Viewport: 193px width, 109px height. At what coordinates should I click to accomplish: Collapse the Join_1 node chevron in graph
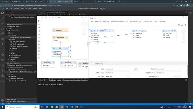click(67, 49)
